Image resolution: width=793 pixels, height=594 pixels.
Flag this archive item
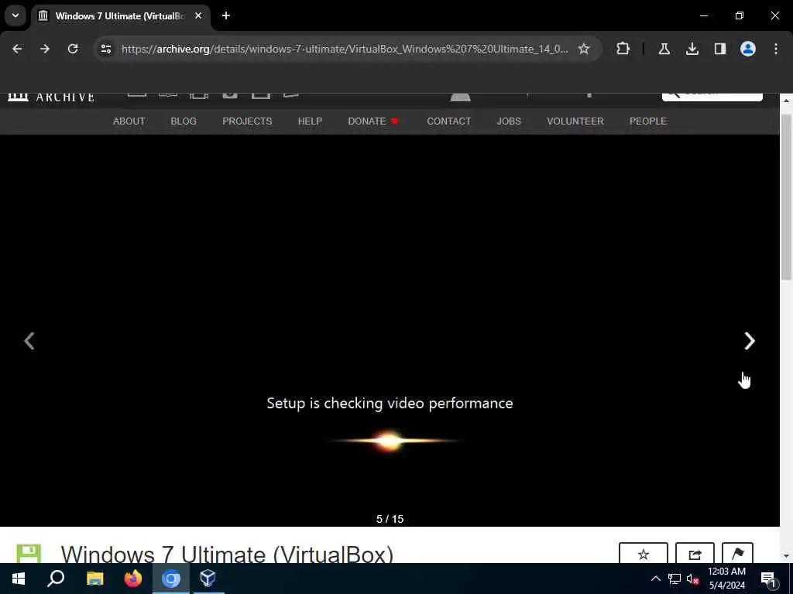(737, 554)
